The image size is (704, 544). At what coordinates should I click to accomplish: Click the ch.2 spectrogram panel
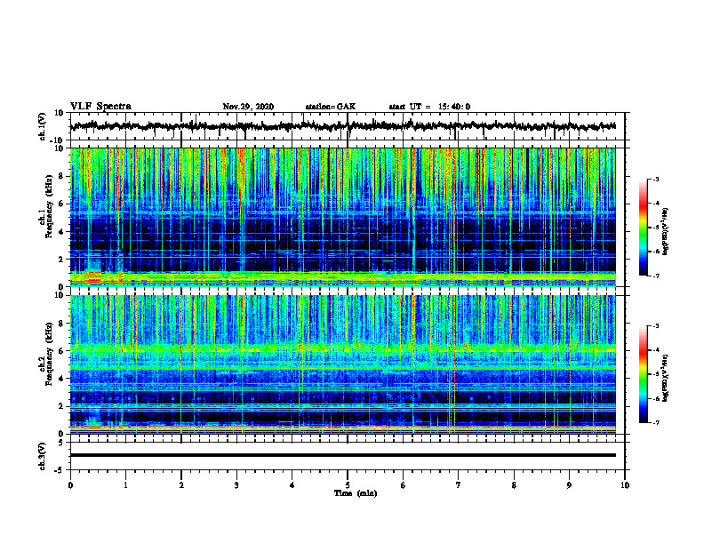pyautogui.click(x=342, y=364)
